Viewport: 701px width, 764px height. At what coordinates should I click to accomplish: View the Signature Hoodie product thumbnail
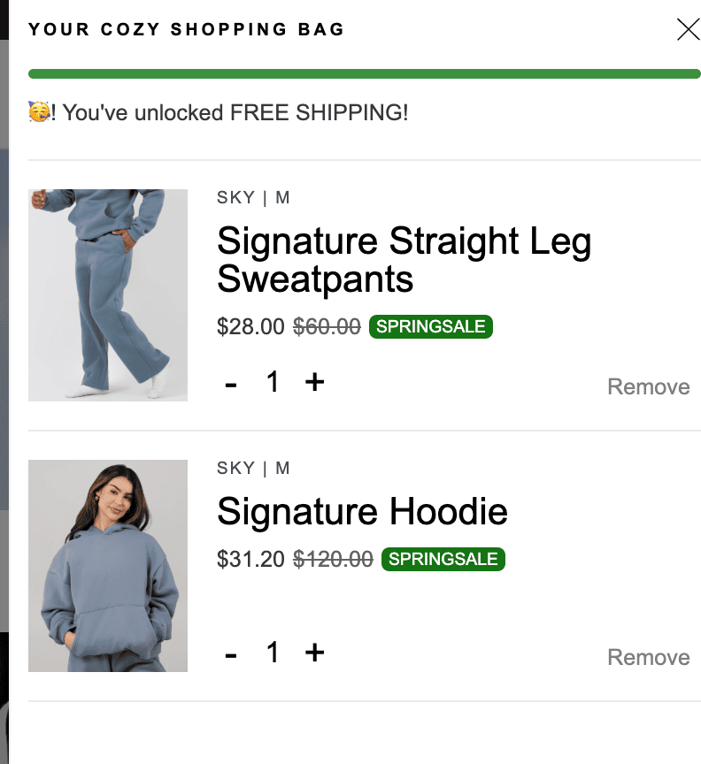[x=108, y=565]
